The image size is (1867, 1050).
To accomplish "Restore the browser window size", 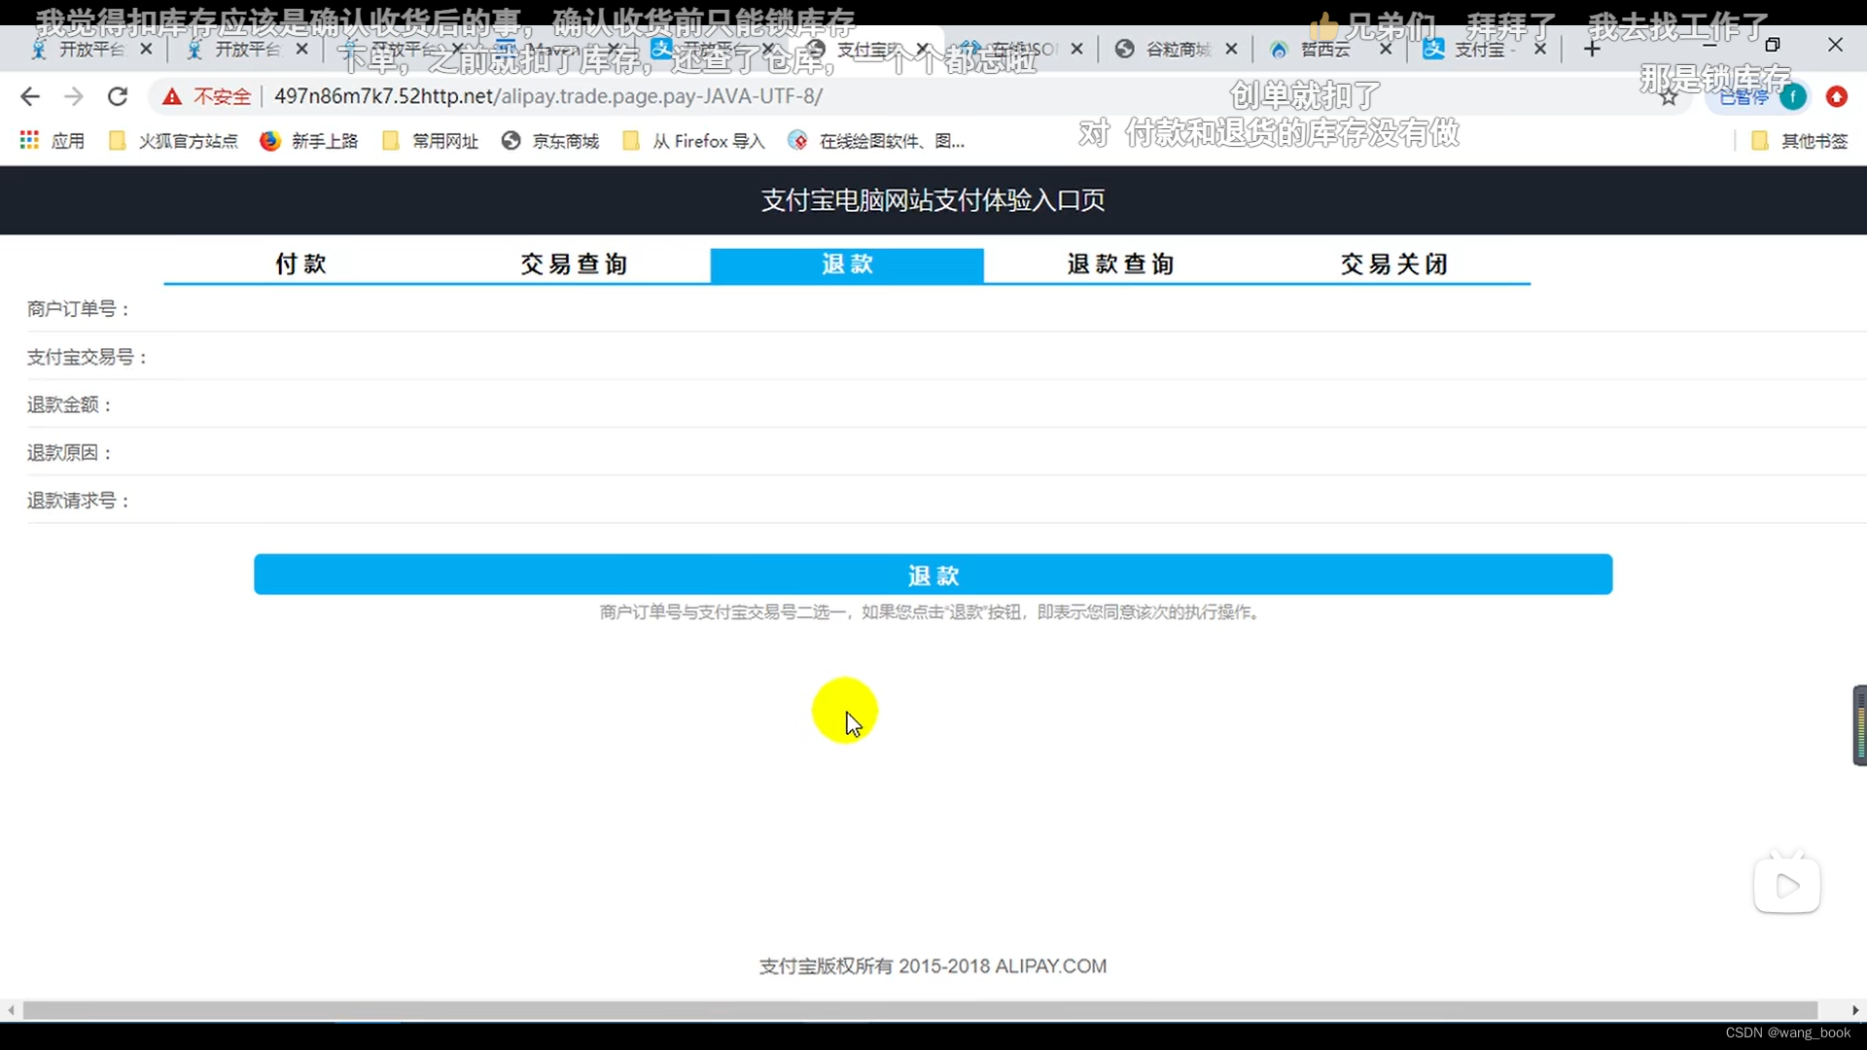I will pyautogui.click(x=1773, y=45).
